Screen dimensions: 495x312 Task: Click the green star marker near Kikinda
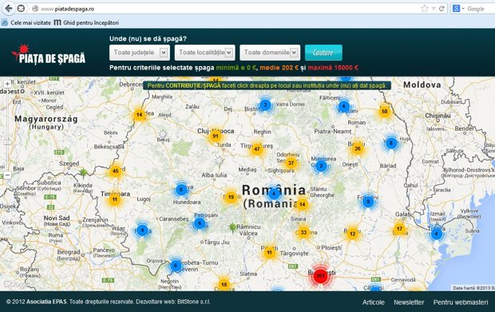(x=83, y=172)
